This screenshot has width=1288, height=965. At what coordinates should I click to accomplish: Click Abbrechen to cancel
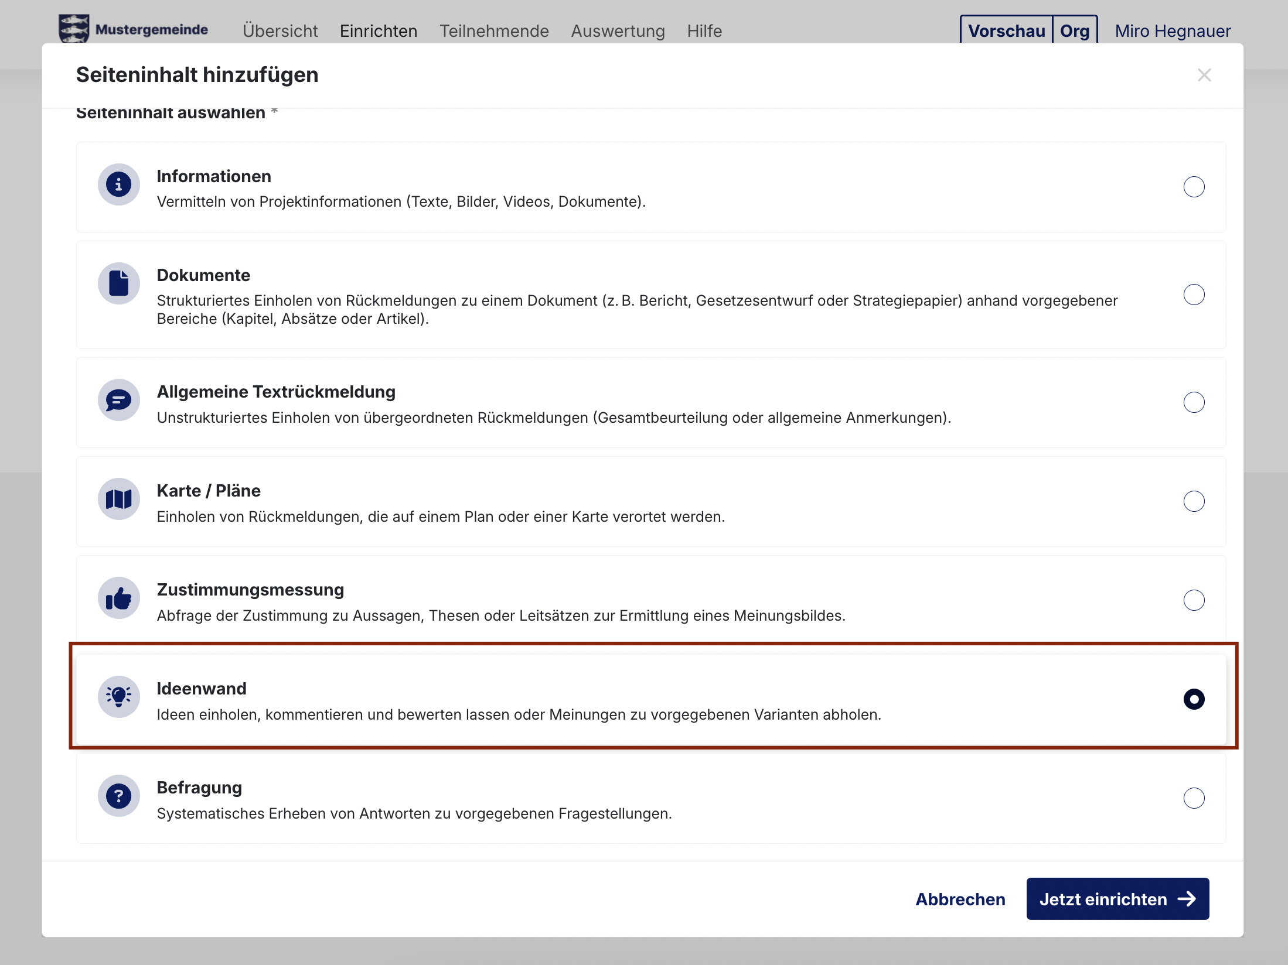tap(960, 899)
